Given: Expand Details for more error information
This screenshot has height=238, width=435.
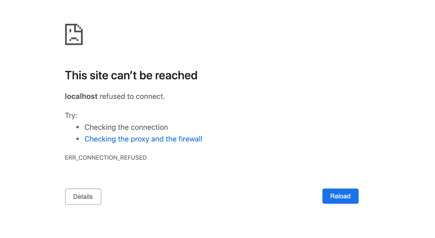Looking at the screenshot, I should coord(83,196).
